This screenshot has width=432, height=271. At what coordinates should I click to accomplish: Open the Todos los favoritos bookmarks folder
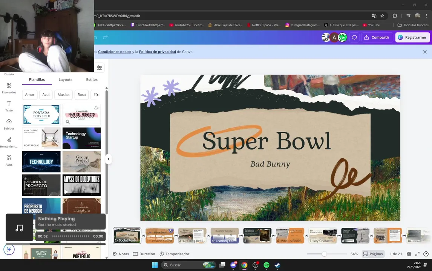click(x=413, y=25)
